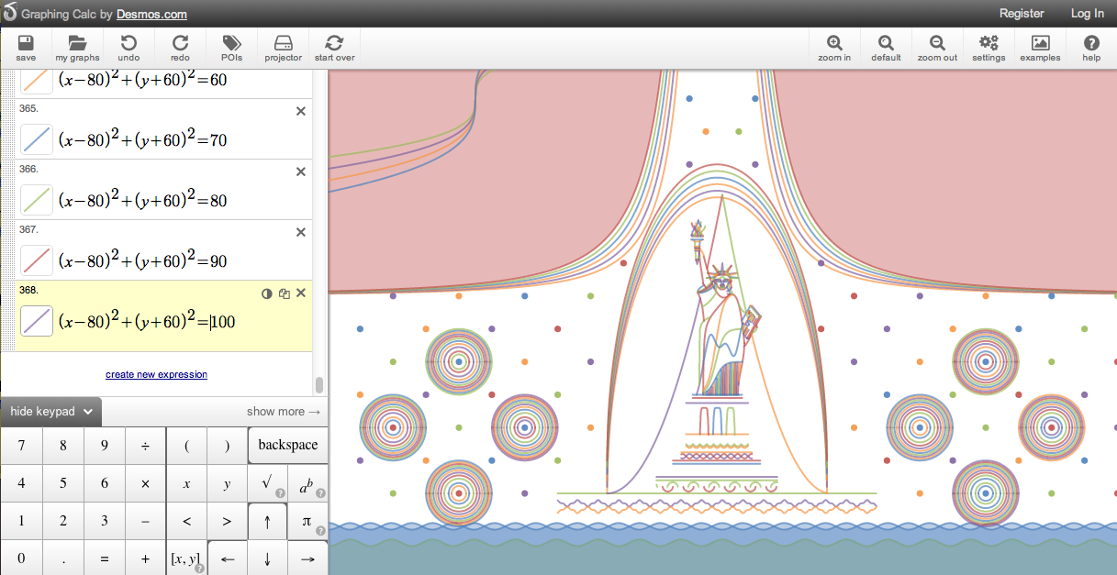This screenshot has height=575, width=1117.
Task: Click the close parenthesis key
Action: [x=227, y=447]
